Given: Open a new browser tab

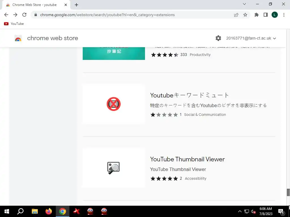Looking at the screenshot, I should (x=76, y=5).
